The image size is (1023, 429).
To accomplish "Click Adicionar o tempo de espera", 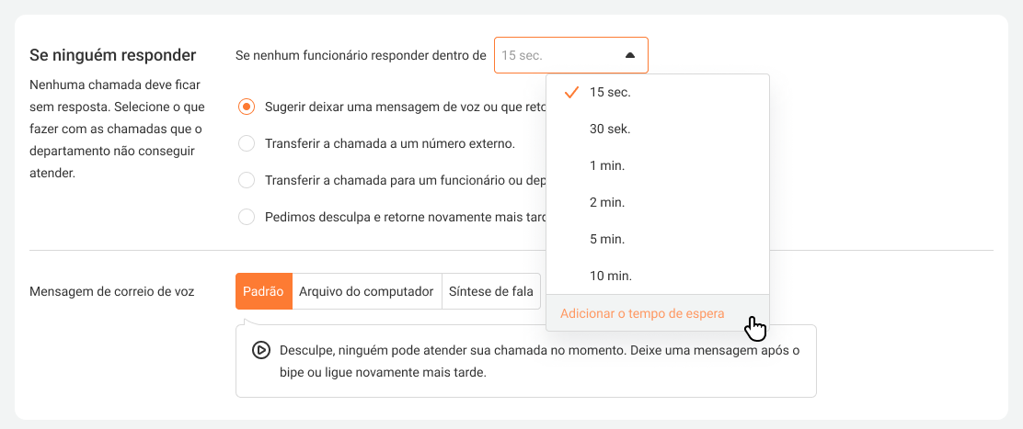I will pyautogui.click(x=642, y=313).
